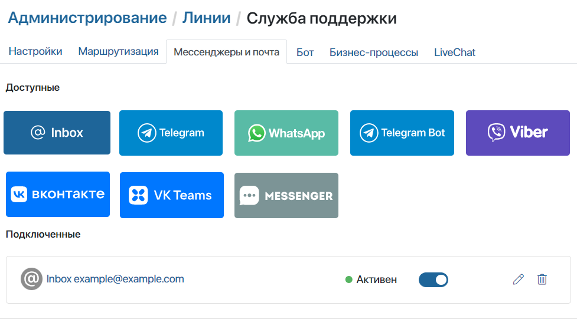Click the gray @ avatar icon of the connected Inbox
The image size is (577, 319).
[31, 279]
